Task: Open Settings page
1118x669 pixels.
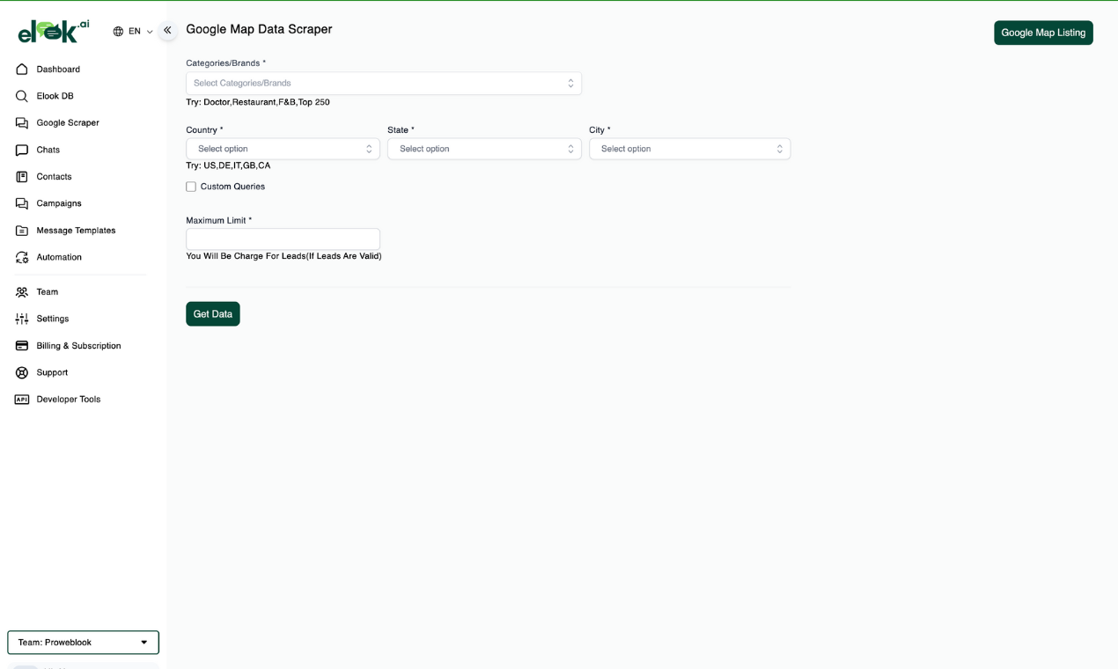Action: [x=53, y=319]
